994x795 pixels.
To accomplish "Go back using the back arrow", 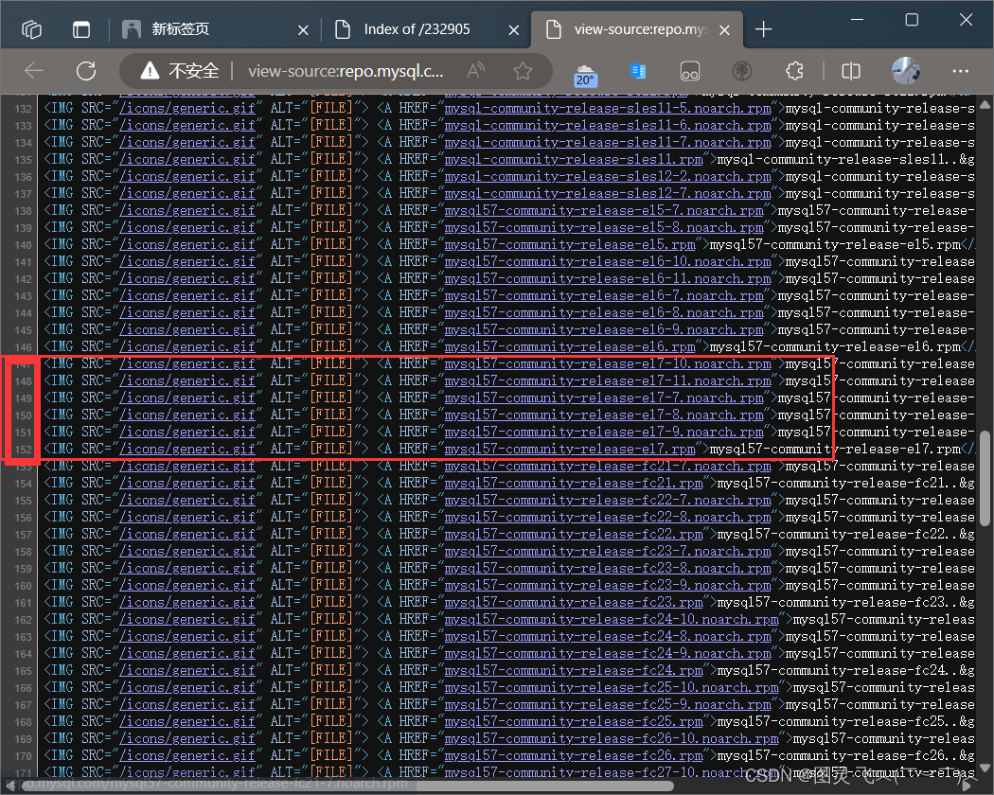I will (x=34, y=71).
